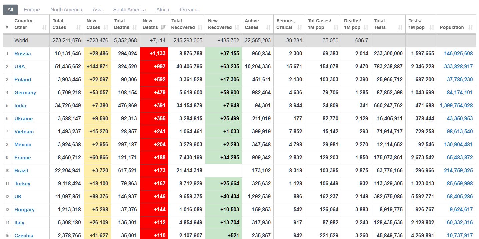
Task: Click Active Cases sort arrows
Action: (268, 27)
